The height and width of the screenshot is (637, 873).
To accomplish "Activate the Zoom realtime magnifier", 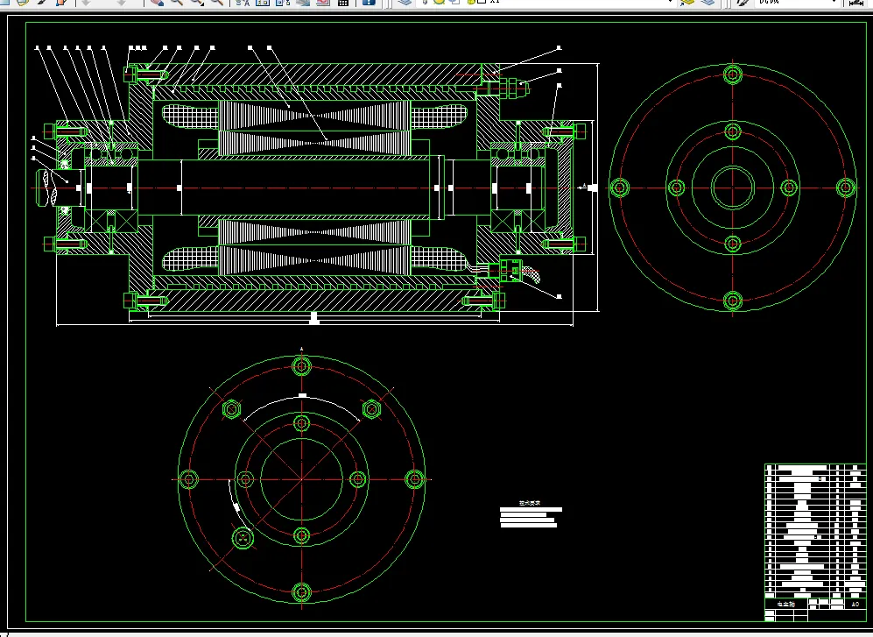I will coord(176,3).
